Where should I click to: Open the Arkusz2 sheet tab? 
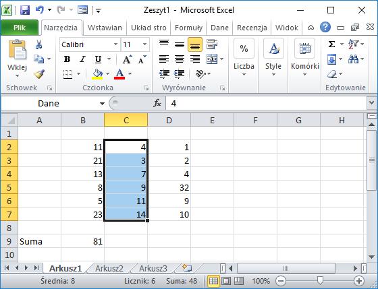coord(109,268)
